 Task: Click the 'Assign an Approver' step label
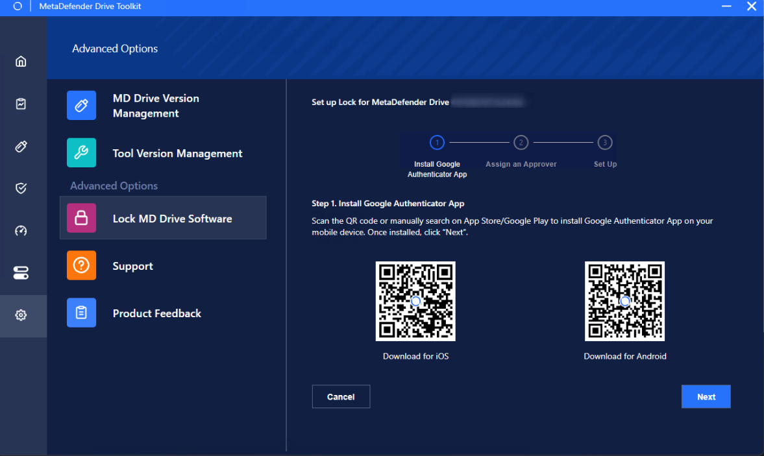coord(521,165)
